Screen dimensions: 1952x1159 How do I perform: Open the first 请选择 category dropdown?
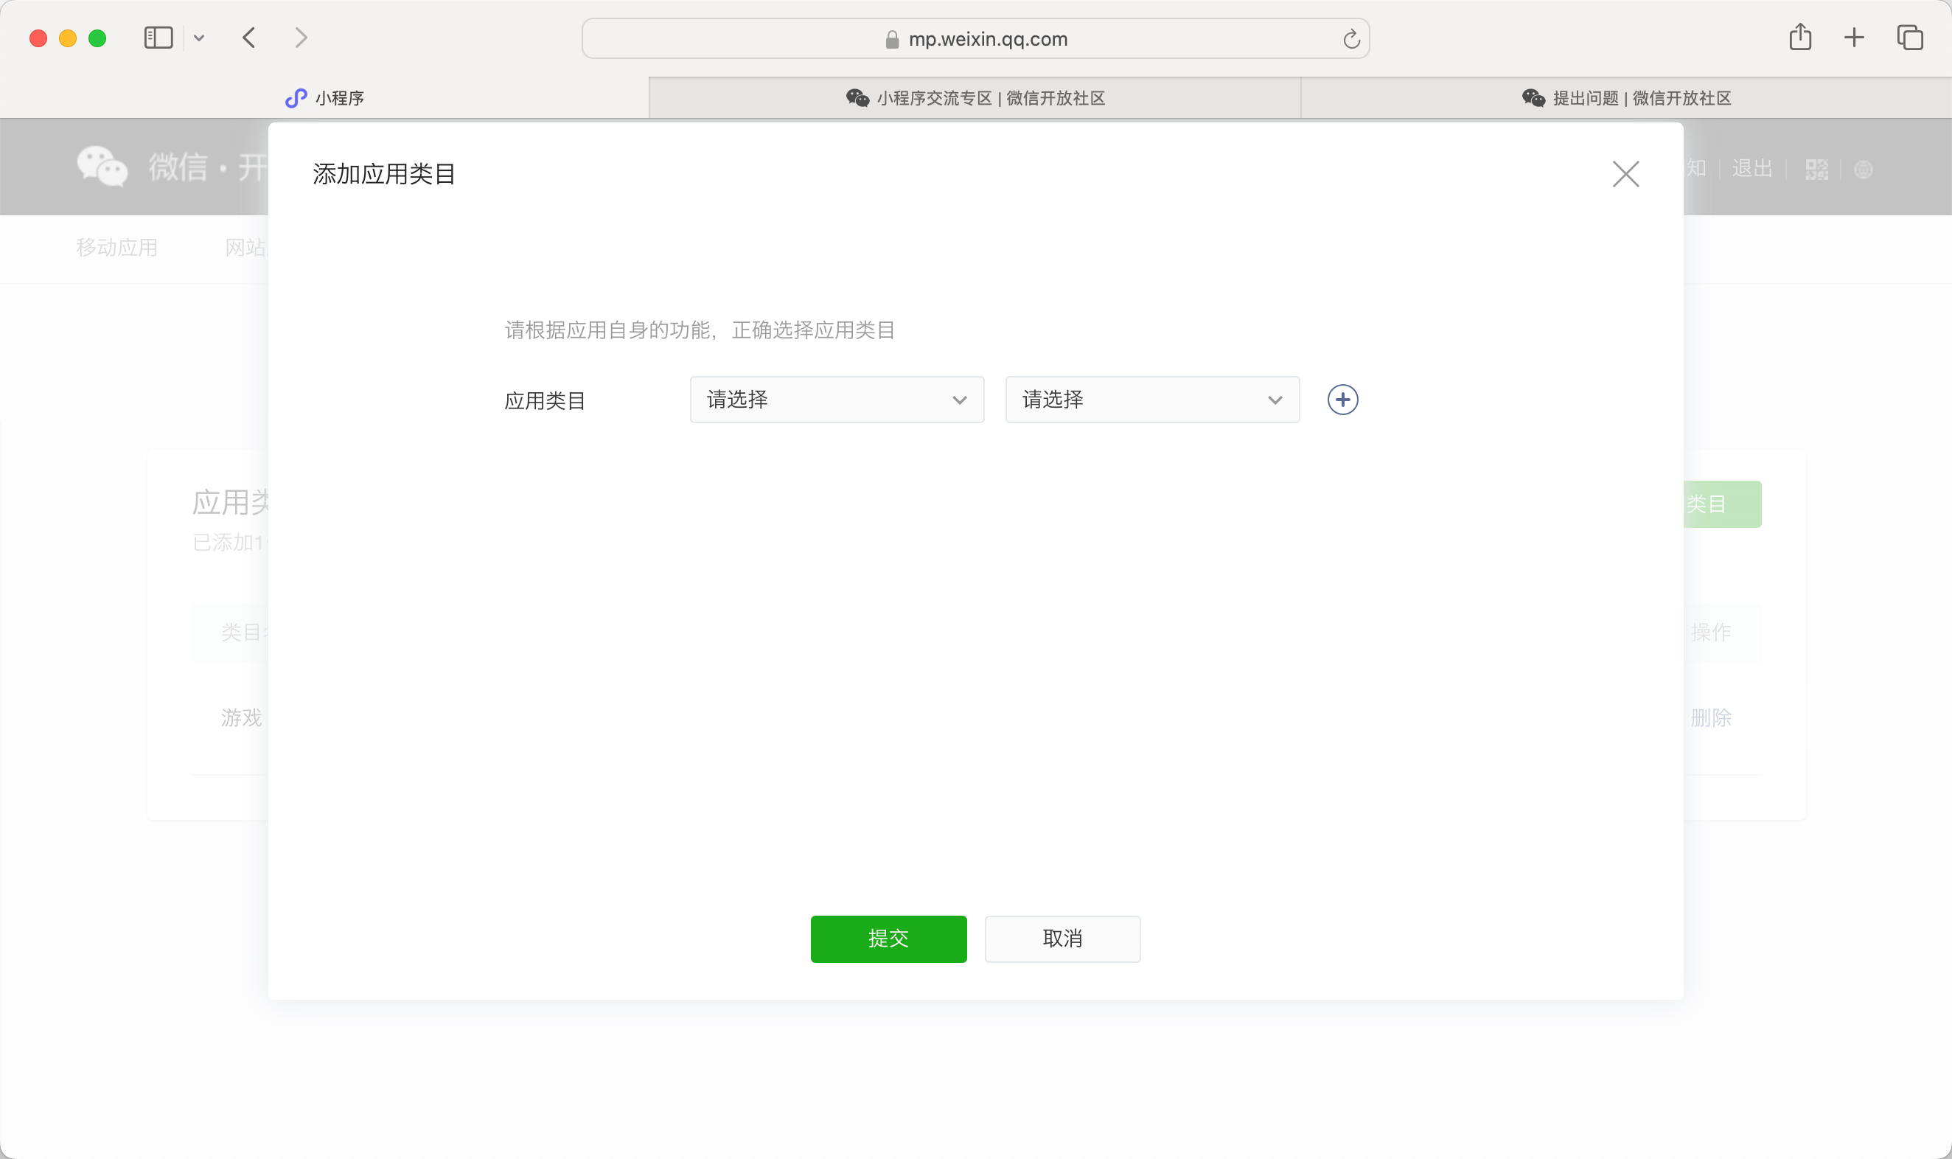coord(836,400)
